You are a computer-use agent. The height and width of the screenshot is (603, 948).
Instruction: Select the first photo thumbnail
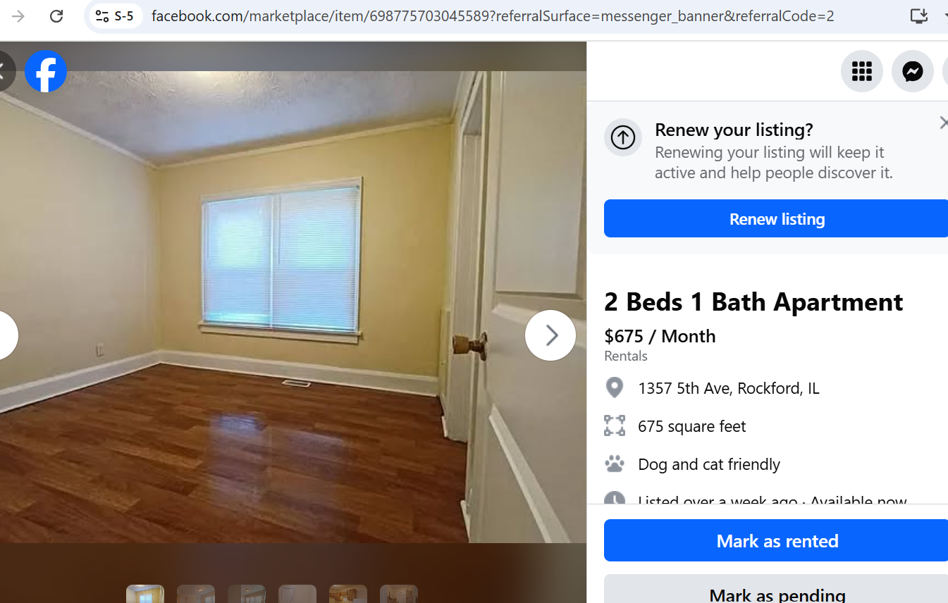pyautogui.click(x=145, y=594)
